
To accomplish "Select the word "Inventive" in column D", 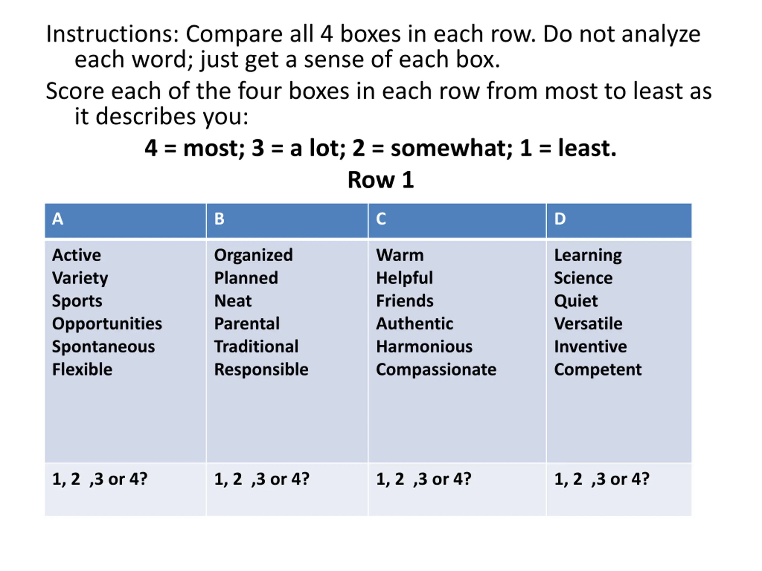I will tap(591, 346).
